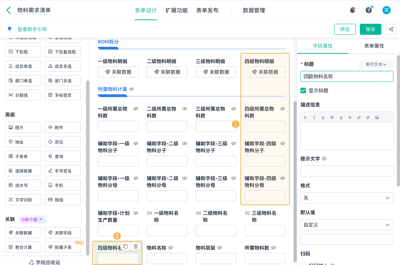Viewport: 400px width, 265px height.
Task: Click the share icon next to 保存
Action: (391, 29)
